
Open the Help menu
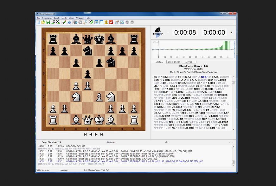click(x=88, y=18)
